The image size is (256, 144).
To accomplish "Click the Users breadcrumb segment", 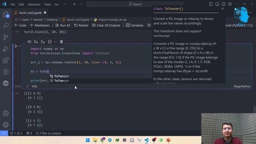I will click(26, 20).
